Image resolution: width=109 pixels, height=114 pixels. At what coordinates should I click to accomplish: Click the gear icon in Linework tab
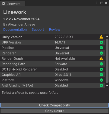point(4,4)
